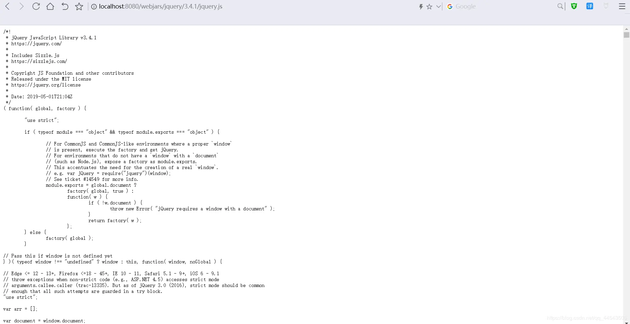Open the green shield extension

[574, 6]
